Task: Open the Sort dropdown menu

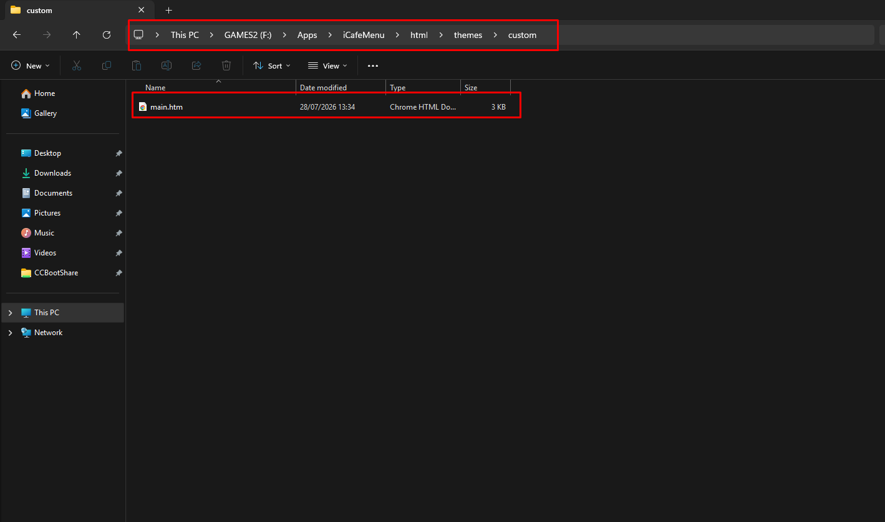Action: [x=272, y=65]
